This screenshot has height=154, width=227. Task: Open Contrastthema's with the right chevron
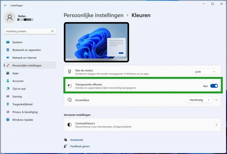[216, 125]
